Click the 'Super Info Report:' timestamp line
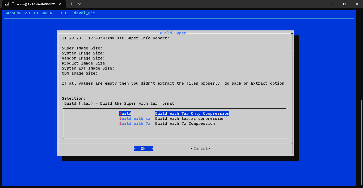Image resolution: width=363 pixels, height=188 pixels. tap(116, 38)
